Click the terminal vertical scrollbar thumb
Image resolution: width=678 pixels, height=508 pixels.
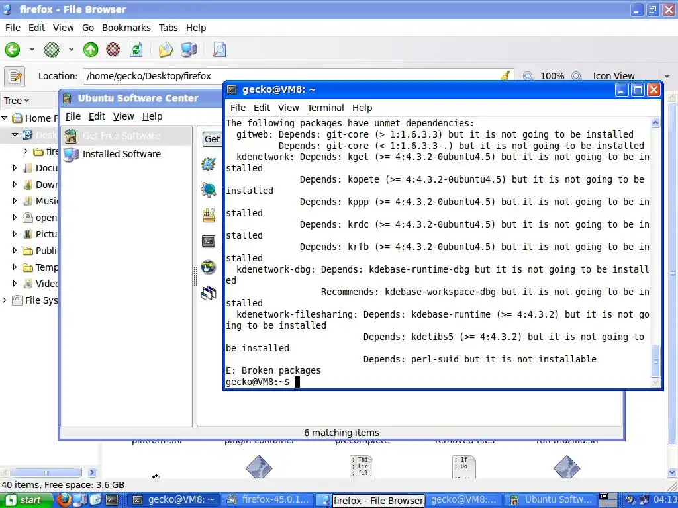coord(655,360)
